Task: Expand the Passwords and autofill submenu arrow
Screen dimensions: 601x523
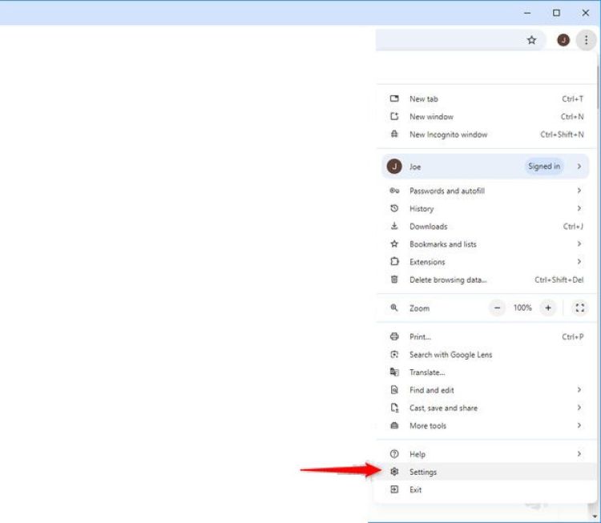Action: (x=579, y=191)
